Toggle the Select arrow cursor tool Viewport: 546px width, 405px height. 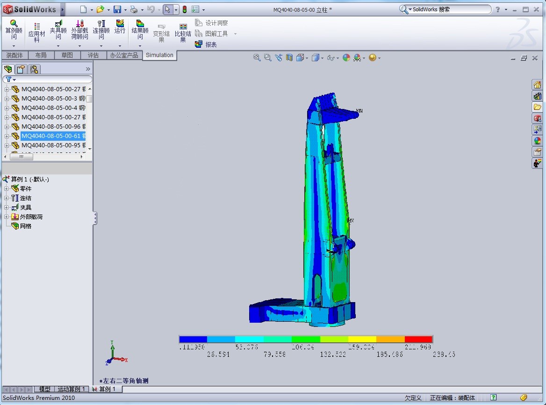[x=167, y=9]
